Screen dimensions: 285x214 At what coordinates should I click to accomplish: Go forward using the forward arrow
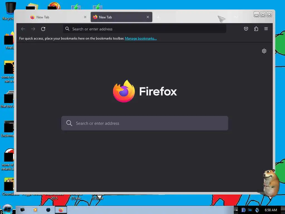[33, 29]
